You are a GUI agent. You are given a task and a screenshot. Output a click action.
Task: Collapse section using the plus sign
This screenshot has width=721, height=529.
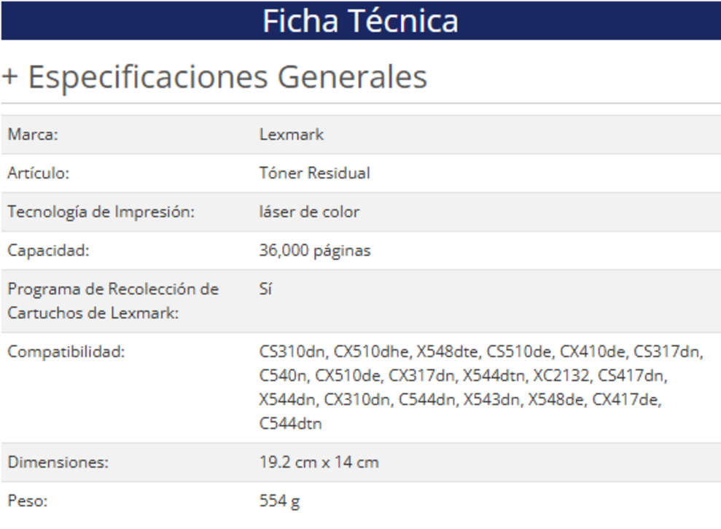click(9, 77)
